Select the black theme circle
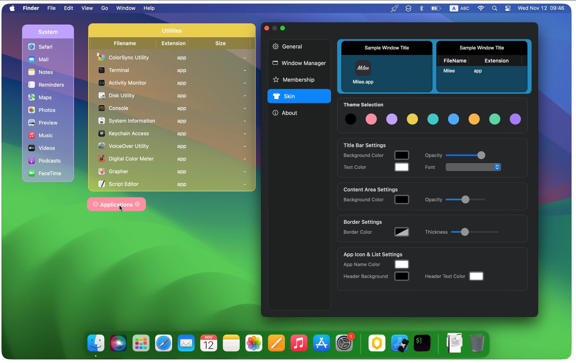This screenshot has height=363, width=576. (350, 119)
